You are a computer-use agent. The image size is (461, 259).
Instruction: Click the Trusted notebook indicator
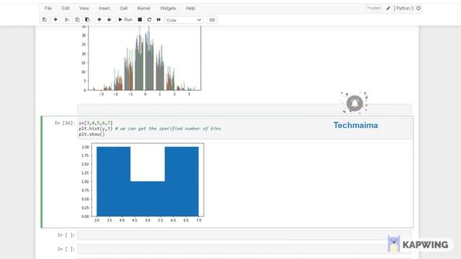tap(374, 8)
